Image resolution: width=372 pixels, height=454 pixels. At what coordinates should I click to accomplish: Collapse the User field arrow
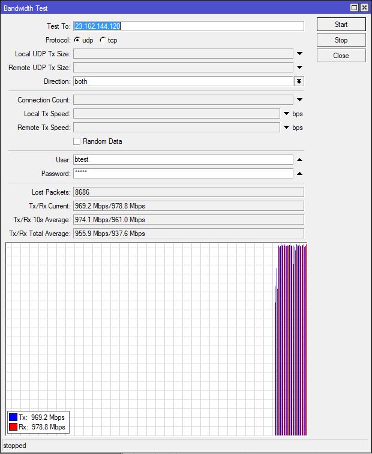pos(299,160)
